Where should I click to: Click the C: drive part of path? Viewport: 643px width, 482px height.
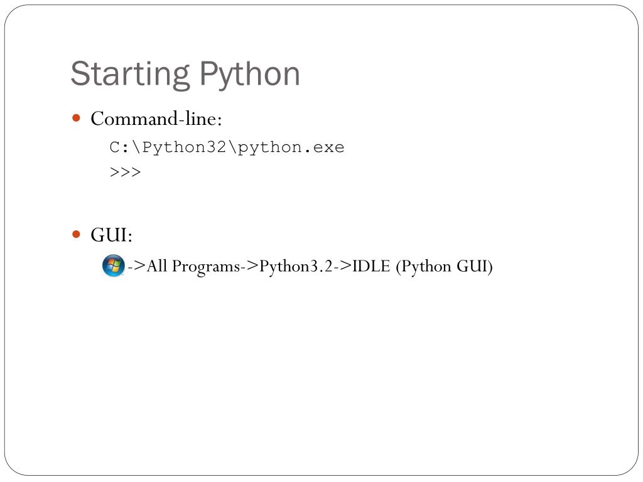pyautogui.click(x=120, y=147)
